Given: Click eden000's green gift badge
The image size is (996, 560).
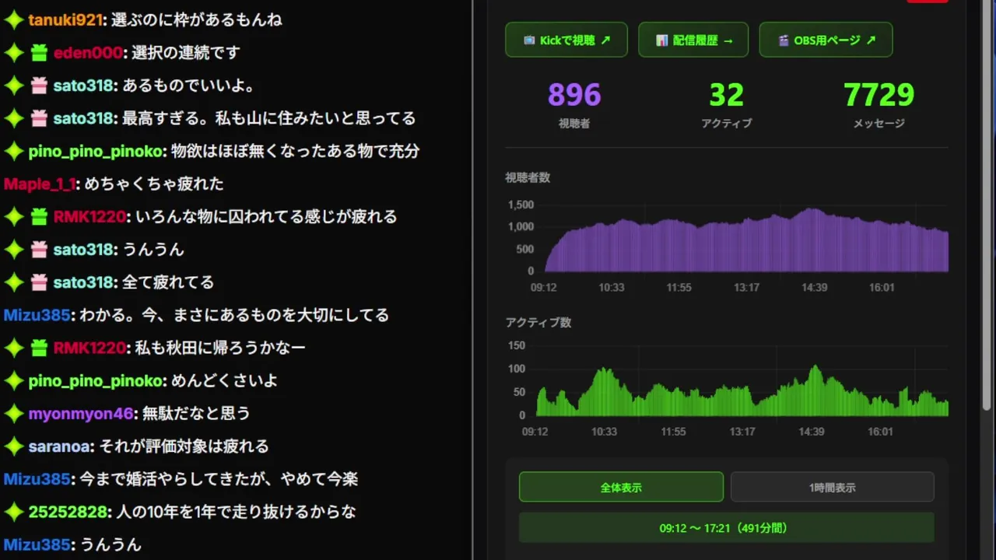Looking at the screenshot, I should [x=39, y=53].
